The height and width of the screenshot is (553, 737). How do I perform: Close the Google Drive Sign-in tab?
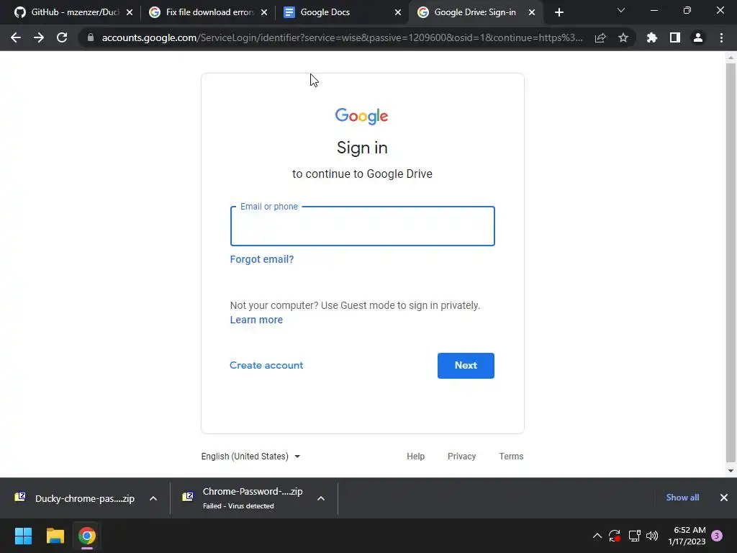(x=532, y=12)
